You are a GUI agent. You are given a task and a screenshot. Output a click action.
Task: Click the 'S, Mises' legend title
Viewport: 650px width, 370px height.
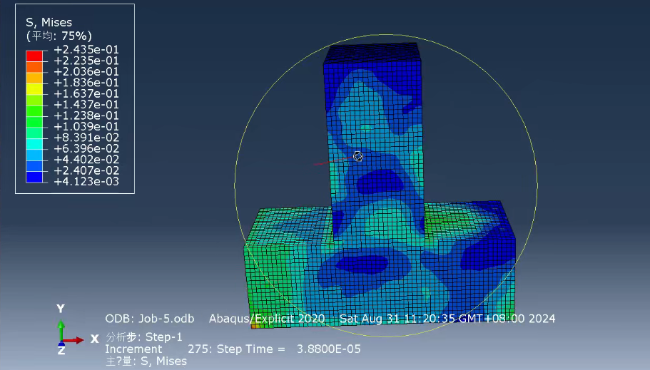click(49, 22)
